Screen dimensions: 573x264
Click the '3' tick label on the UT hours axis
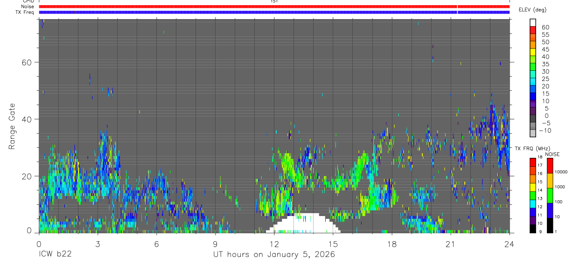(x=98, y=244)
